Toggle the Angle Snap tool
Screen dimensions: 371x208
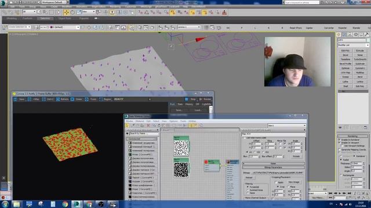point(147,12)
